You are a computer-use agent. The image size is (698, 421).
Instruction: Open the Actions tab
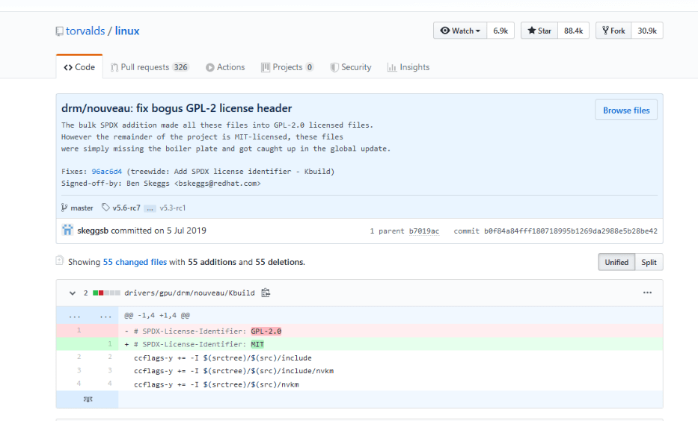(x=225, y=67)
